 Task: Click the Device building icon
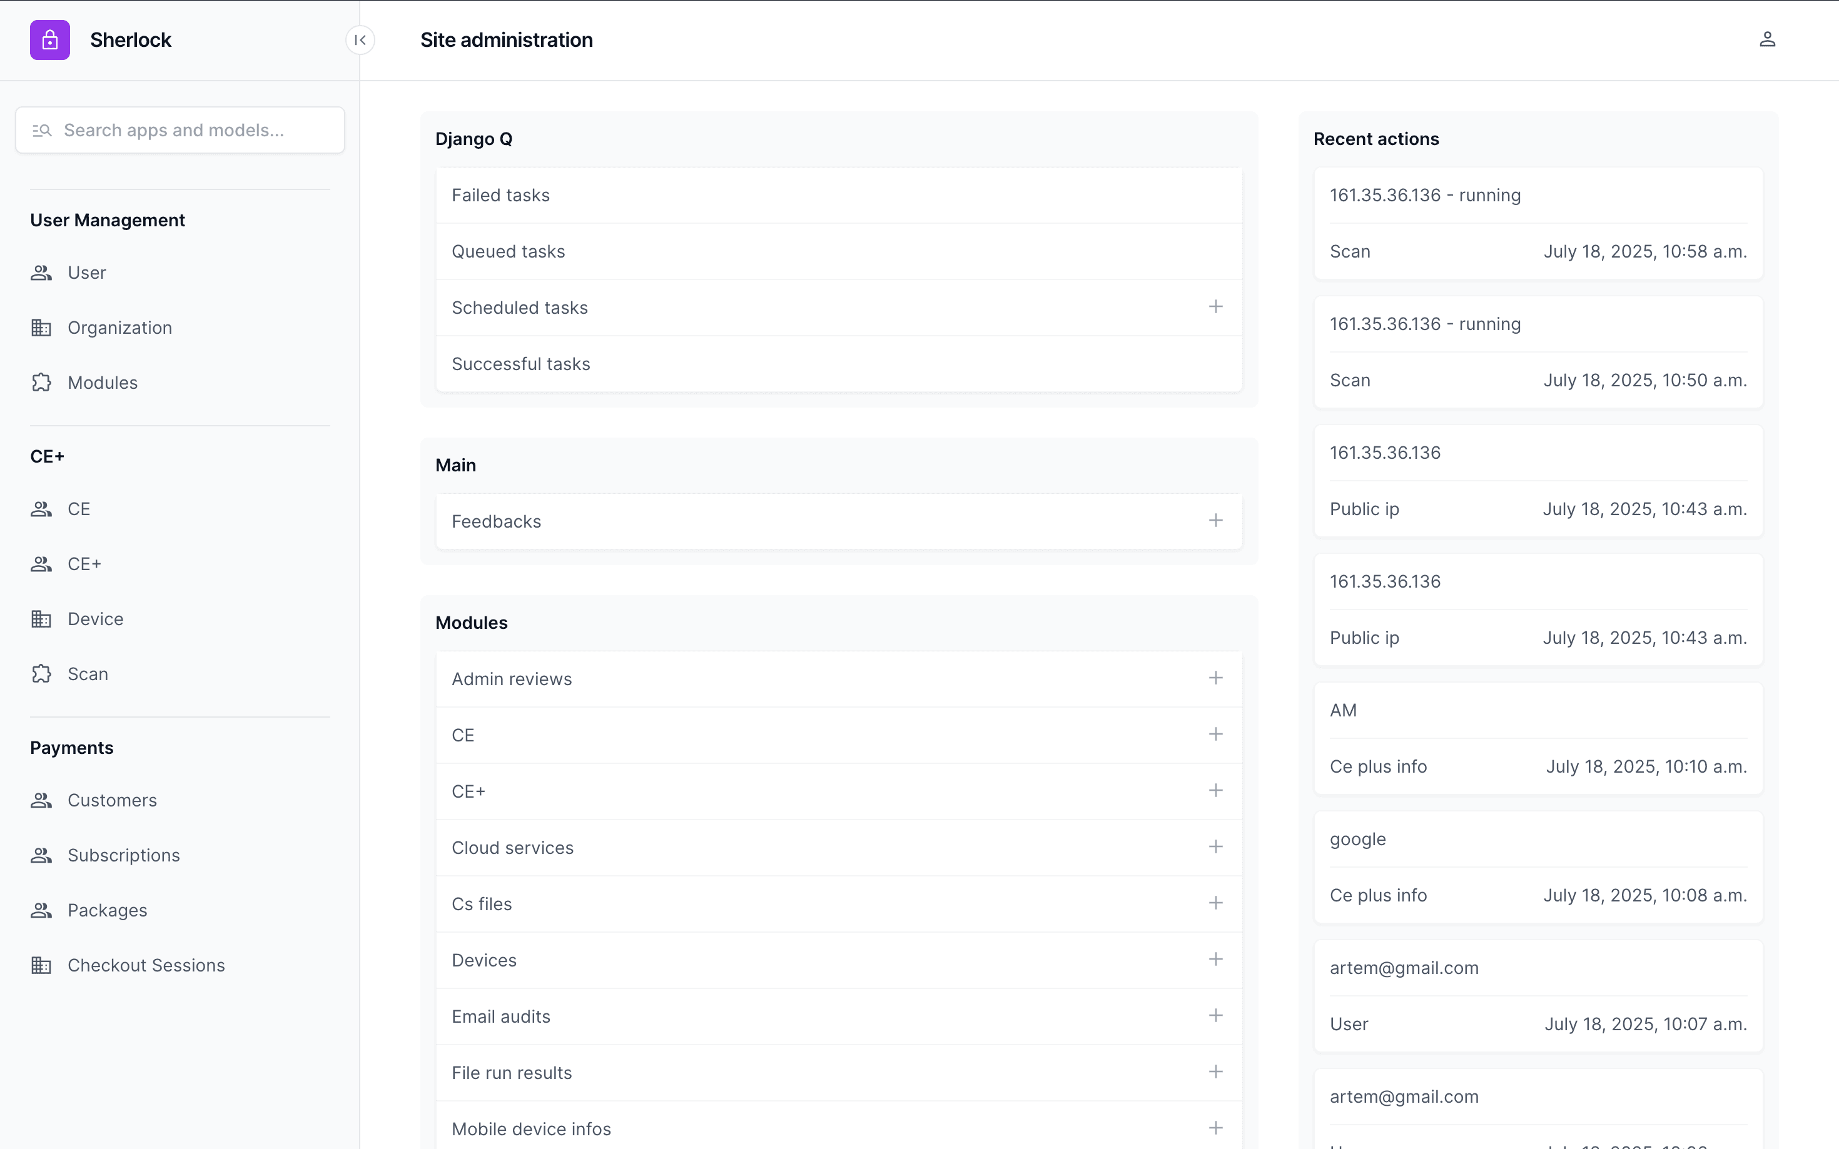[x=41, y=619]
